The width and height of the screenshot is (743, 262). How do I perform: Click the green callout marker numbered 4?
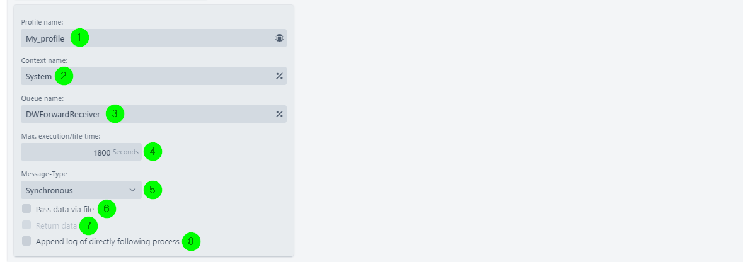coord(153,152)
